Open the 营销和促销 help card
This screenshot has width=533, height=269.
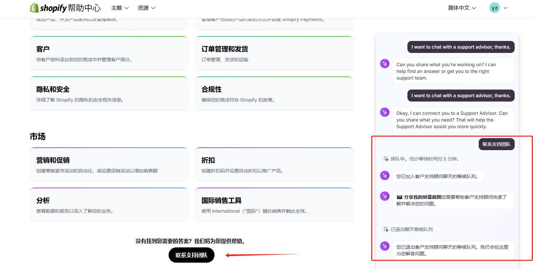tap(109, 164)
